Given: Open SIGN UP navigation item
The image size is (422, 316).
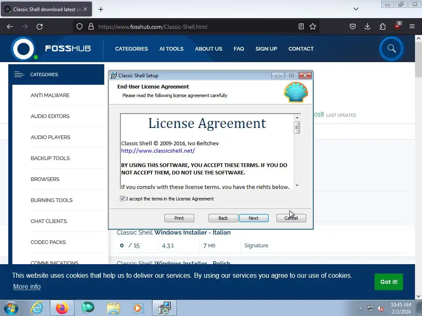Looking at the screenshot, I should 266,49.
